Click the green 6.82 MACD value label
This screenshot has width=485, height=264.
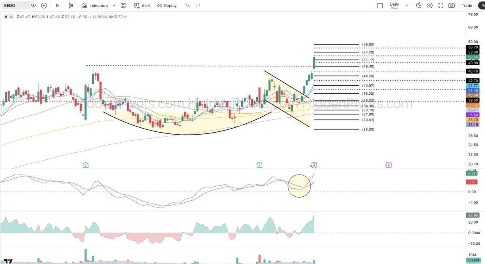(472, 173)
